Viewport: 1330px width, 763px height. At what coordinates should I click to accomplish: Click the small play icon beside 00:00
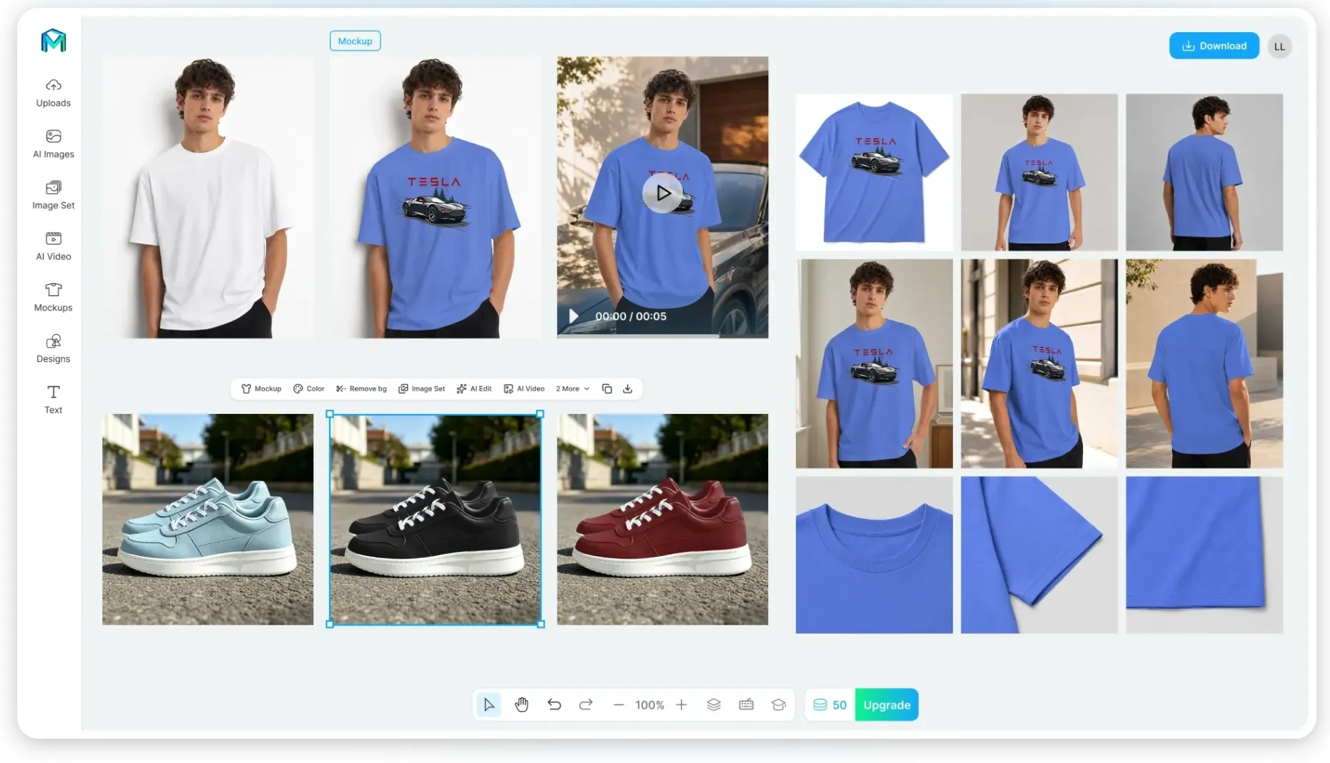click(573, 316)
